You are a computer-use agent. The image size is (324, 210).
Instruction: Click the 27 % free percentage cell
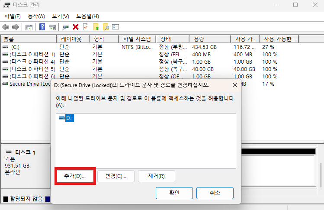[x=268, y=47]
